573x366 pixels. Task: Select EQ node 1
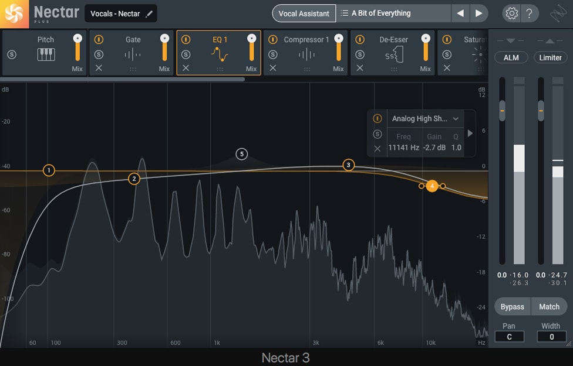pos(49,170)
